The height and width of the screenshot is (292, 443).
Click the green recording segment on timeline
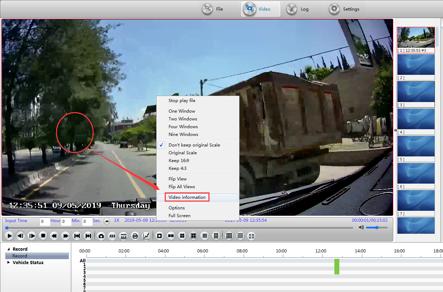coord(337,267)
